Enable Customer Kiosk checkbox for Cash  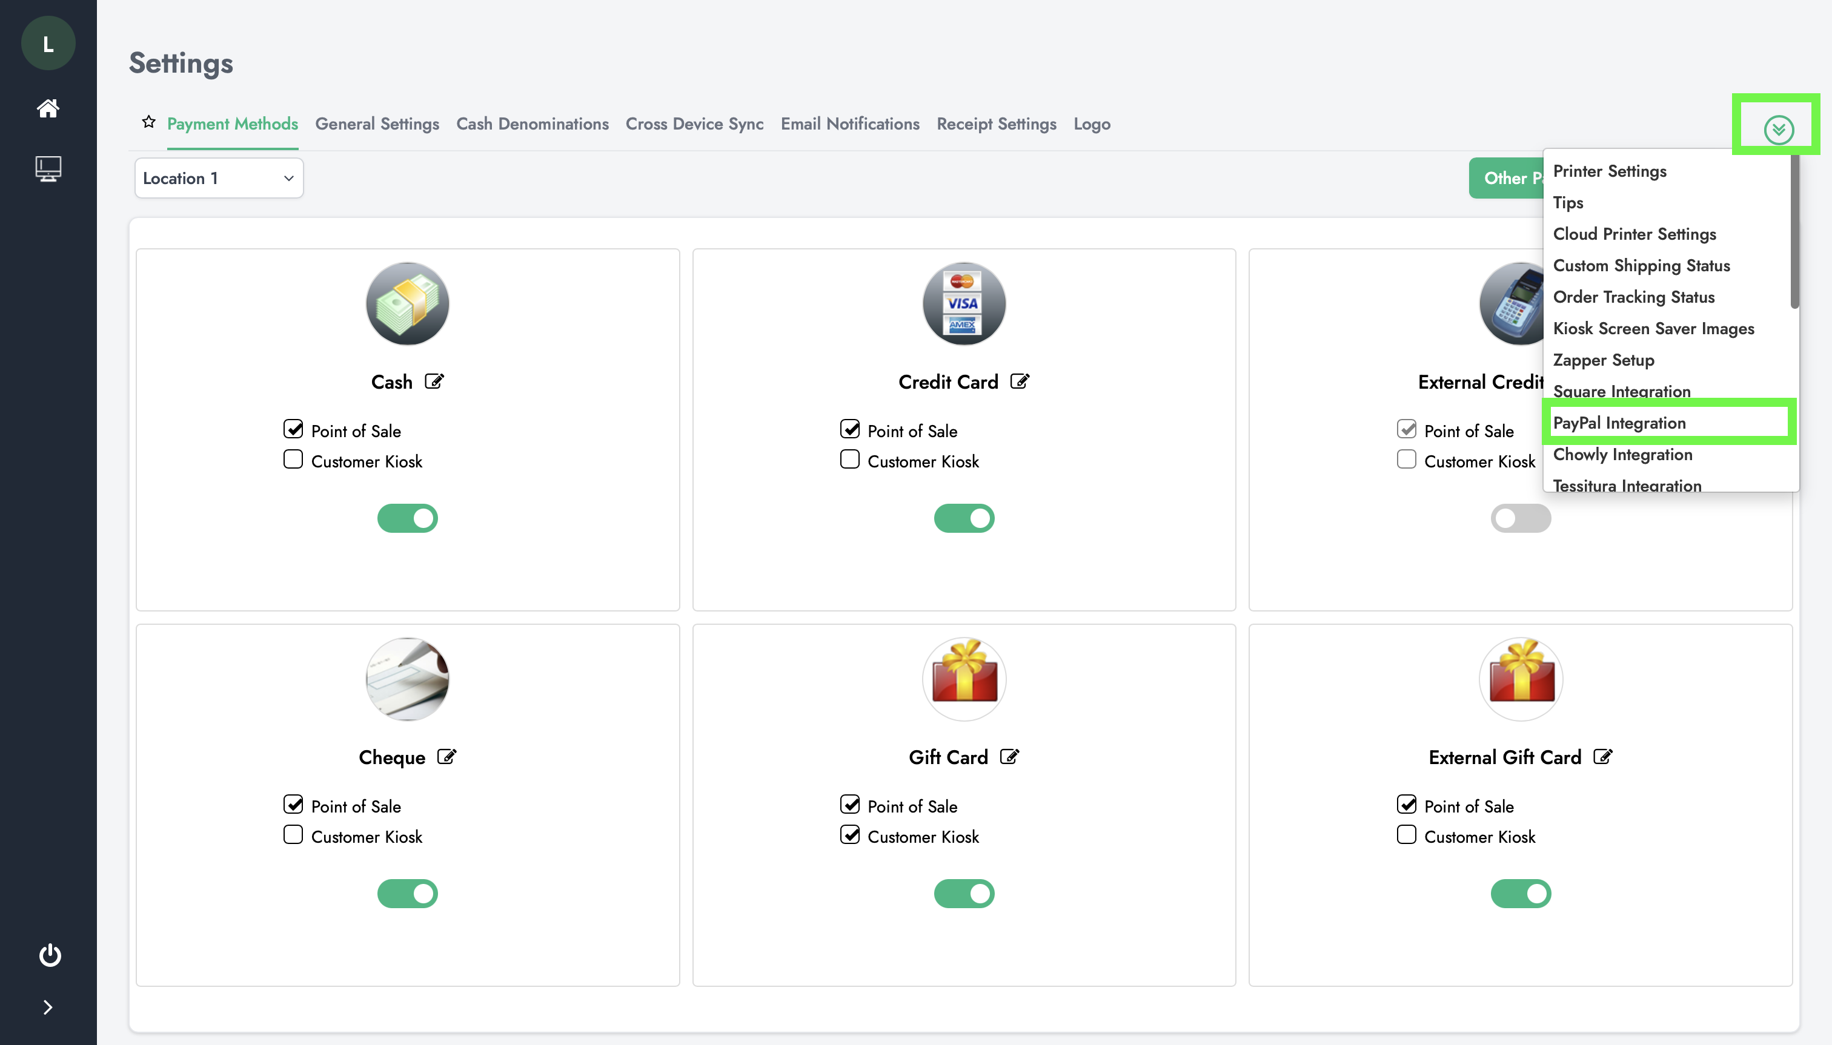pos(293,460)
